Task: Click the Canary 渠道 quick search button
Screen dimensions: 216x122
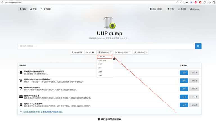Action: click(77, 52)
